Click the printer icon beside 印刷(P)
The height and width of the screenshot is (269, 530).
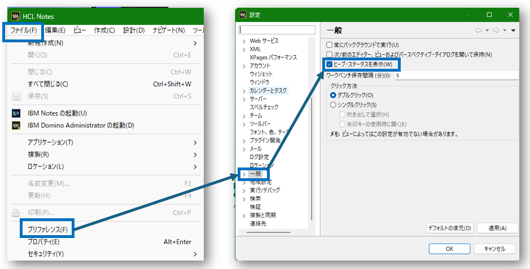click(16, 213)
